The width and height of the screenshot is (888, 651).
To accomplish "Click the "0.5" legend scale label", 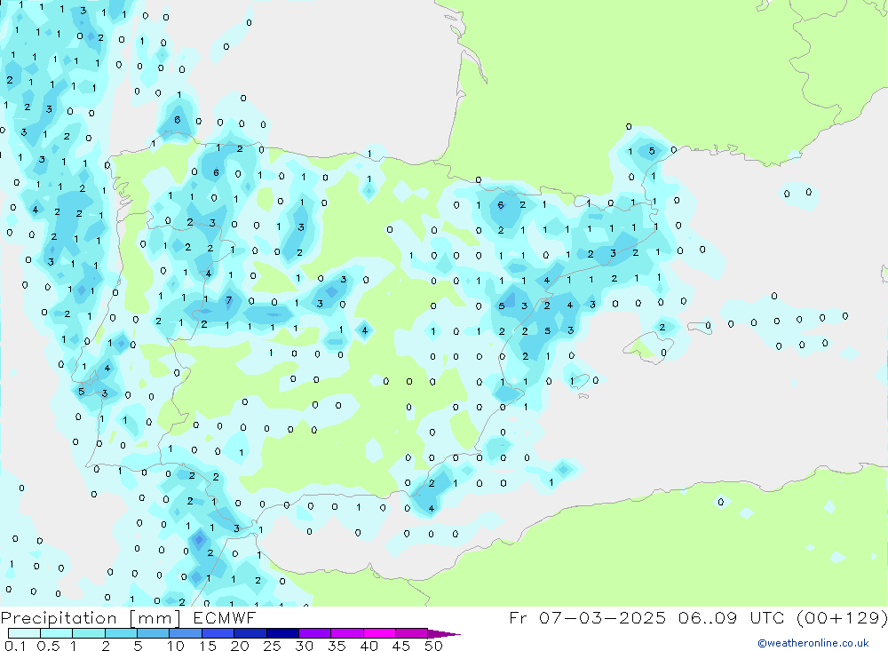I will point(48,646).
